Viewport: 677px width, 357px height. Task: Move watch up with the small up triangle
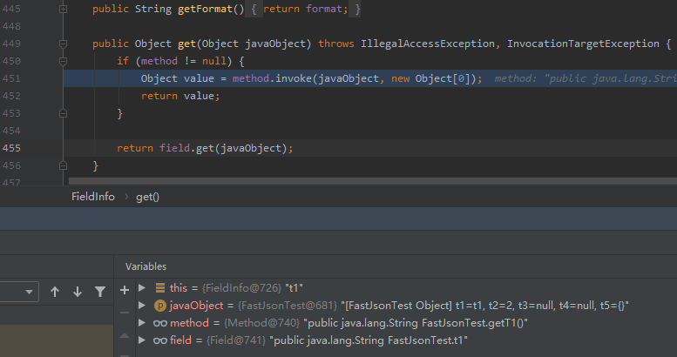coord(125,335)
